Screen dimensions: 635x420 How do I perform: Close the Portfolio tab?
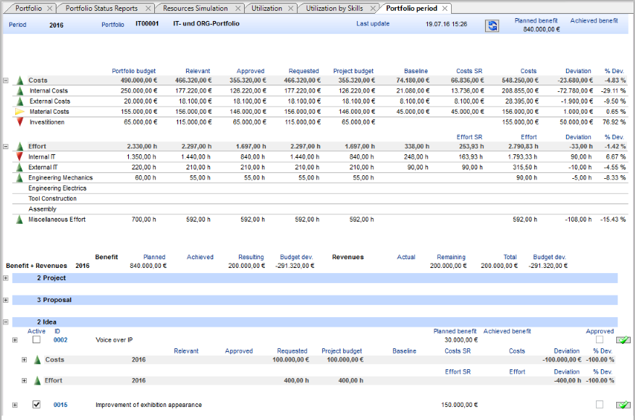click(x=49, y=8)
